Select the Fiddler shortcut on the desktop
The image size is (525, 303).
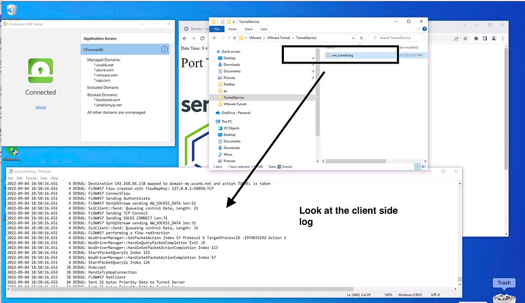(12, 153)
